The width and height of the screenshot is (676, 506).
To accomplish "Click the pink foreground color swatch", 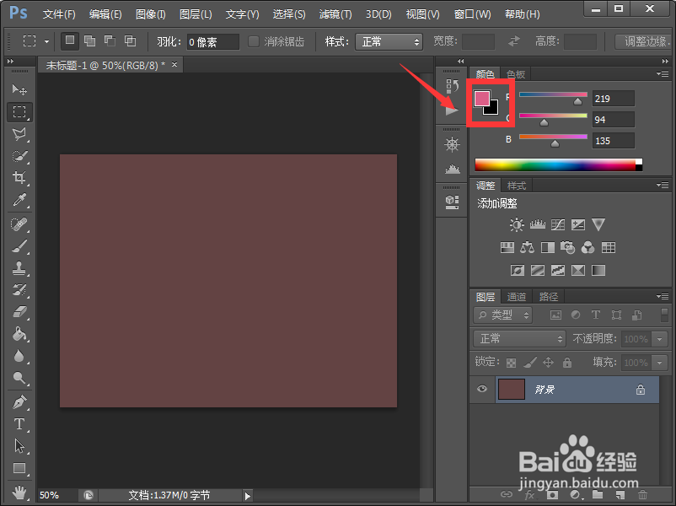I will tap(486, 98).
